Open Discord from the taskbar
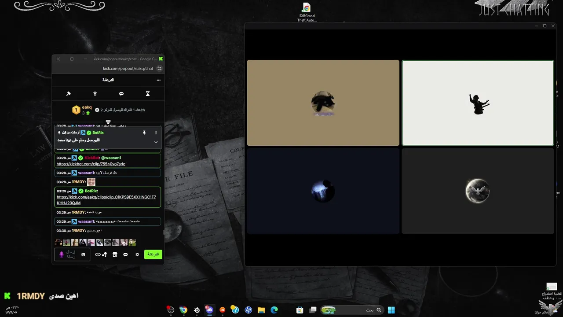This screenshot has height=317, width=563. pyautogui.click(x=209, y=310)
